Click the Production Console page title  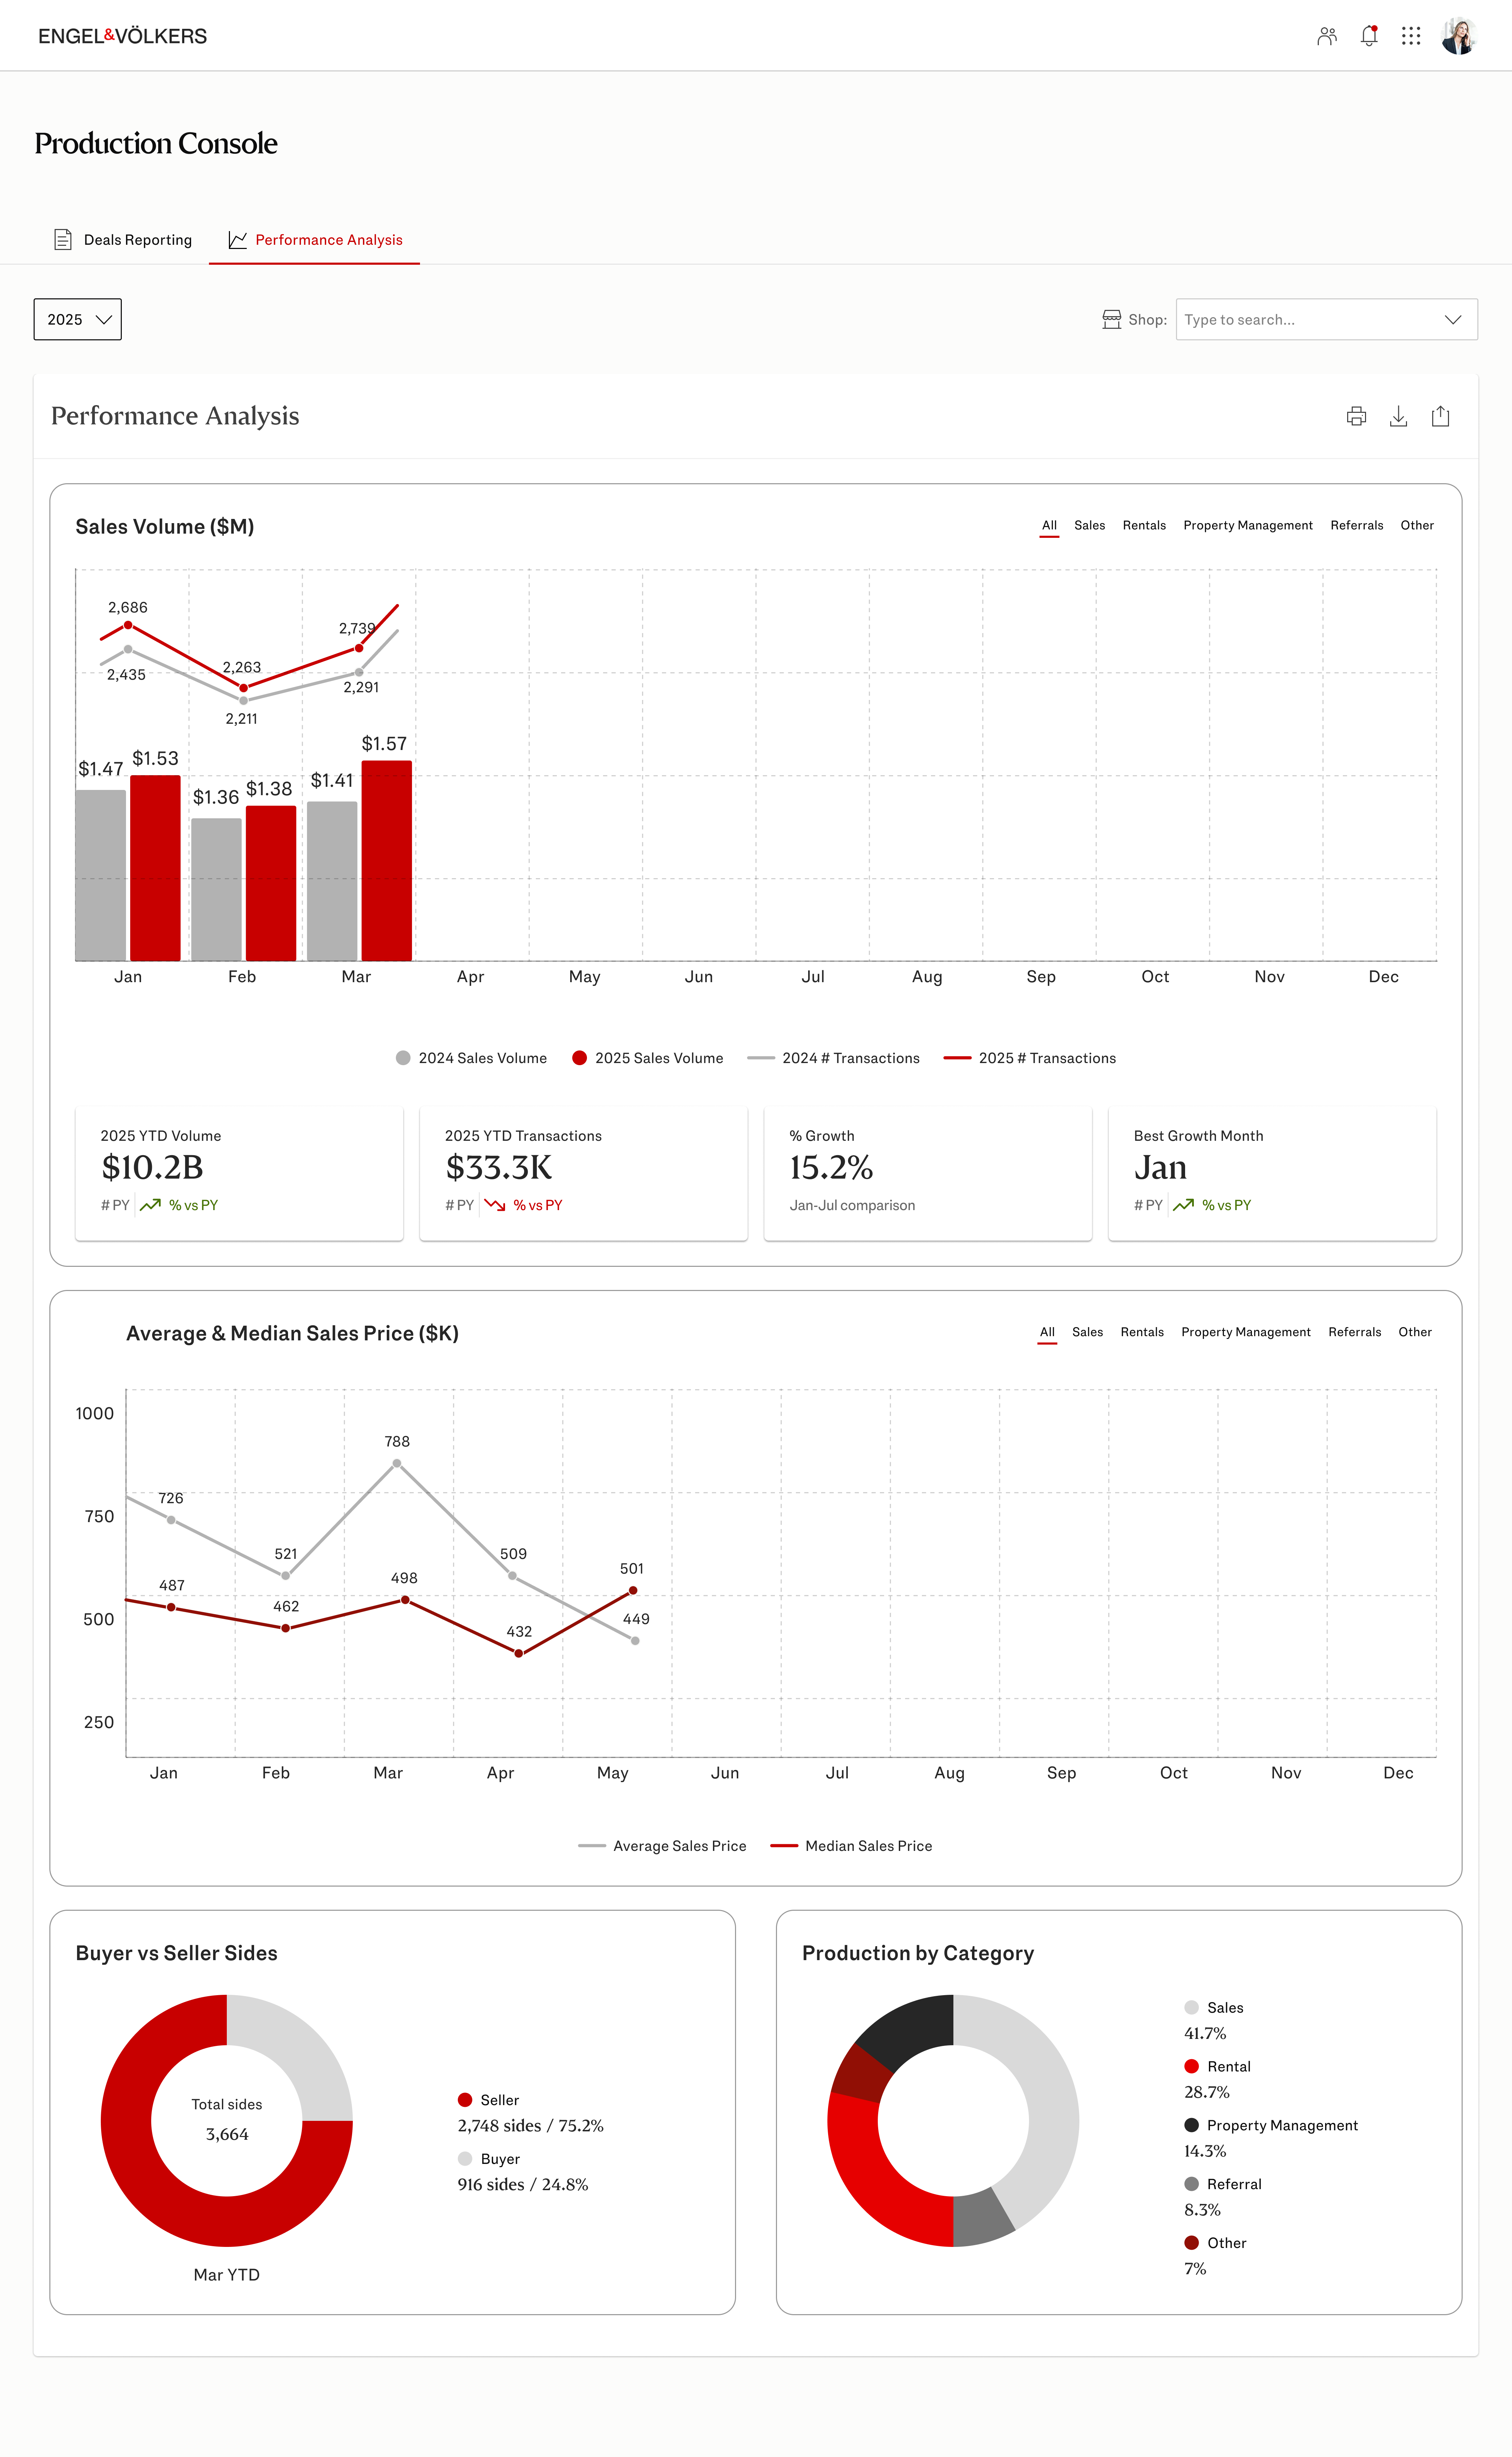(x=156, y=143)
